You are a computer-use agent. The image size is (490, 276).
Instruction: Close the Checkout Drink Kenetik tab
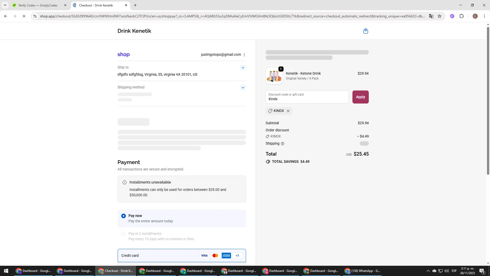(x=126, y=5)
